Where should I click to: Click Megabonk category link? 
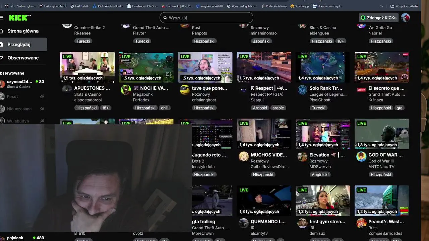click(x=143, y=94)
